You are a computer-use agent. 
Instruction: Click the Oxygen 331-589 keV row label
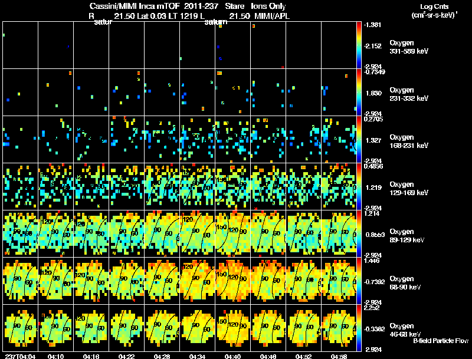(408, 47)
